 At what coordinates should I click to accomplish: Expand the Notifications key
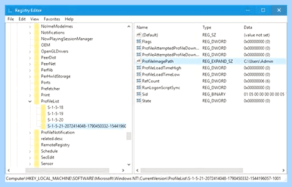(30, 33)
